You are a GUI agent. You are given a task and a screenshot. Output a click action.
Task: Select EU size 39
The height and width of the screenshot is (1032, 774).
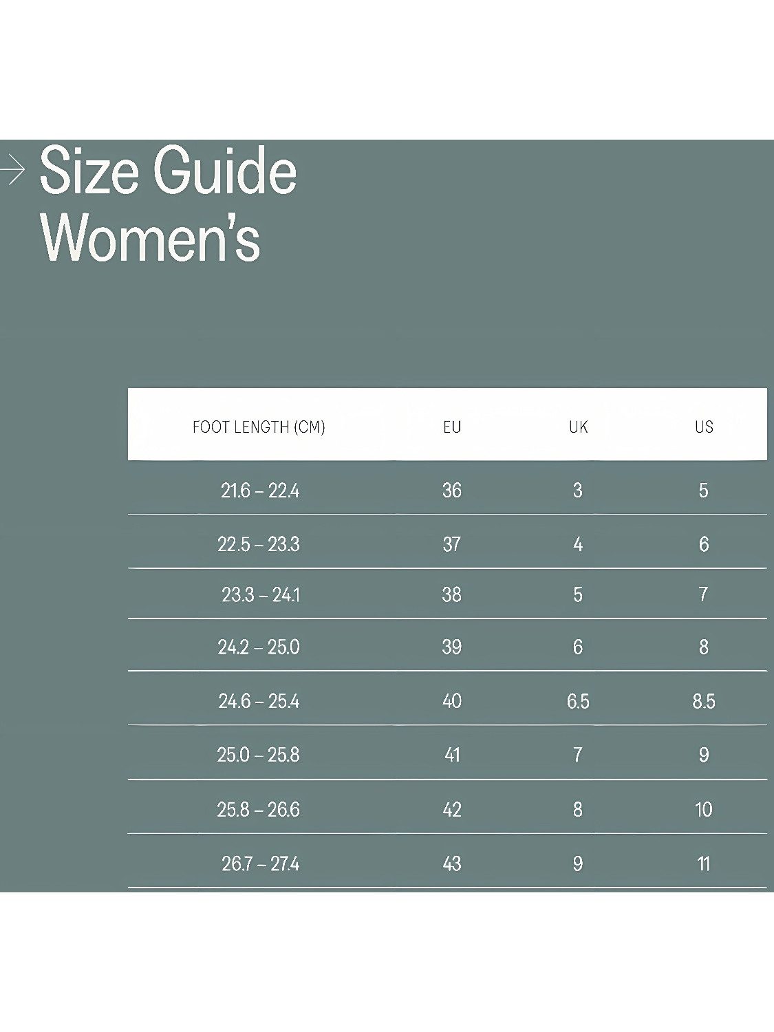pos(452,647)
